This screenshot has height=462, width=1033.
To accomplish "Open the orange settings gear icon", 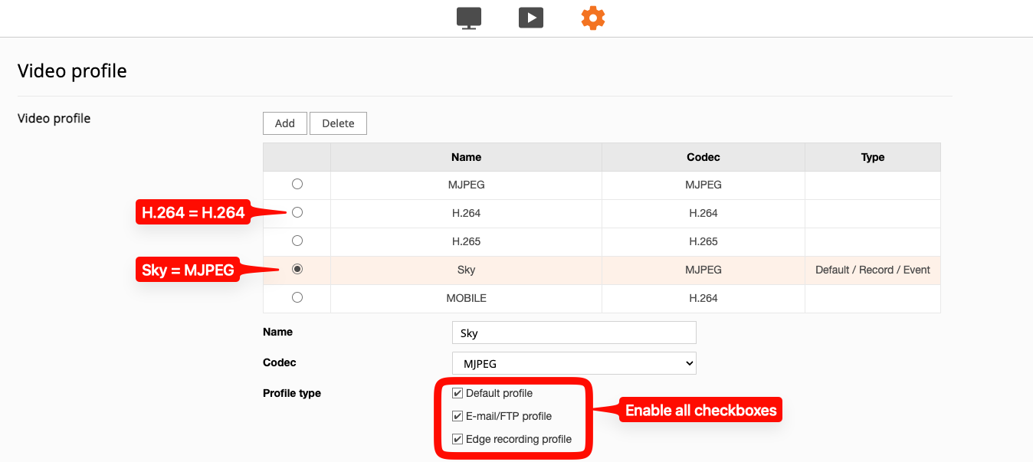I will [x=592, y=18].
